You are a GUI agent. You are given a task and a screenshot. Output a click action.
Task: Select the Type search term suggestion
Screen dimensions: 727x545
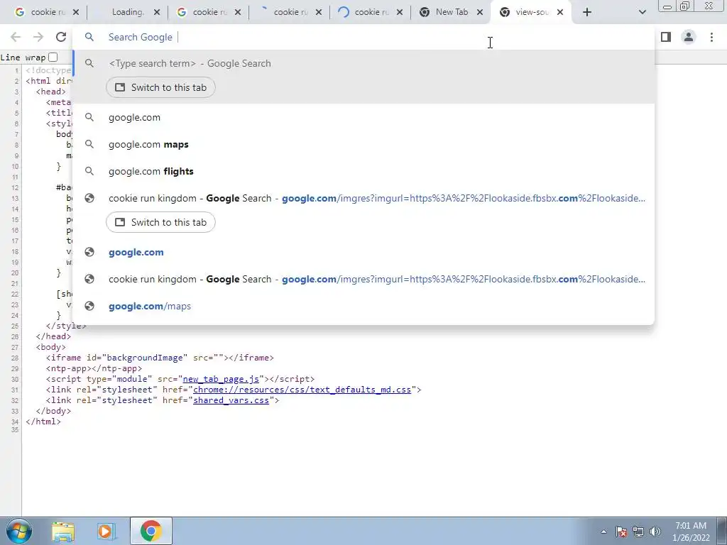click(363, 63)
